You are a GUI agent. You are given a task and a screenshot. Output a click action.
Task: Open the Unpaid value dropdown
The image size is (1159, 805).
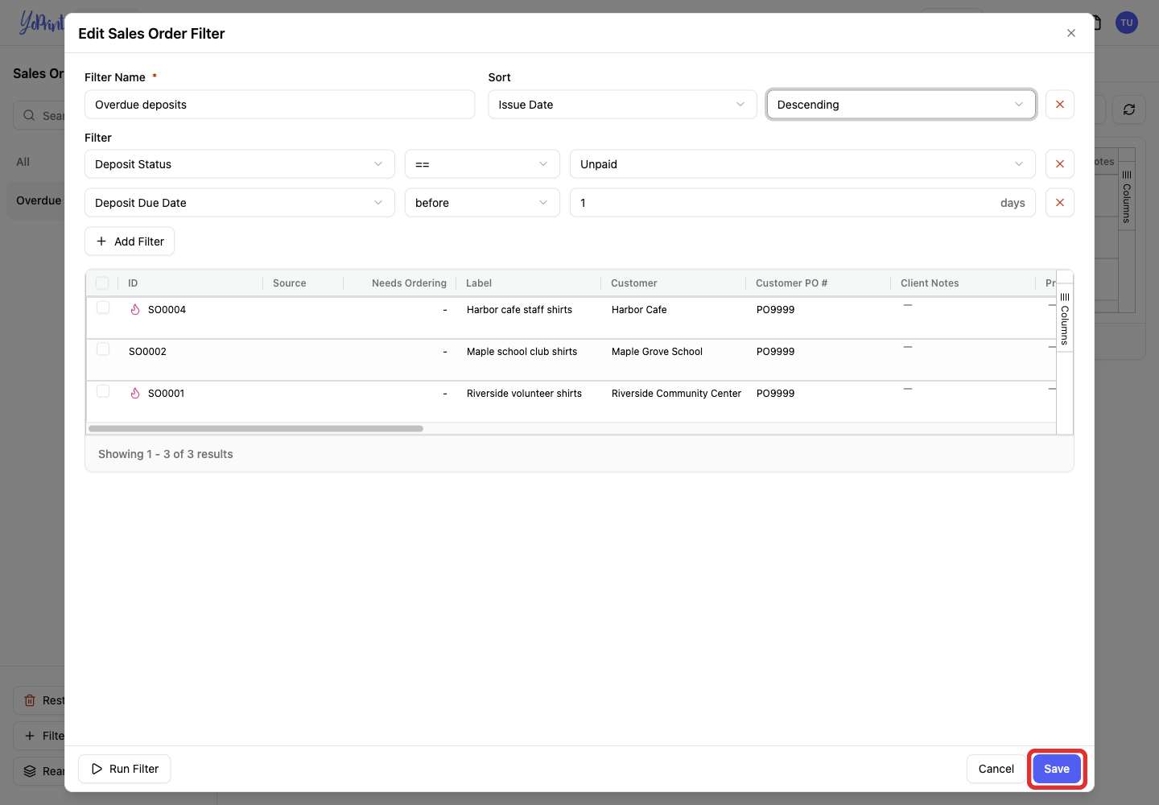[x=802, y=164]
